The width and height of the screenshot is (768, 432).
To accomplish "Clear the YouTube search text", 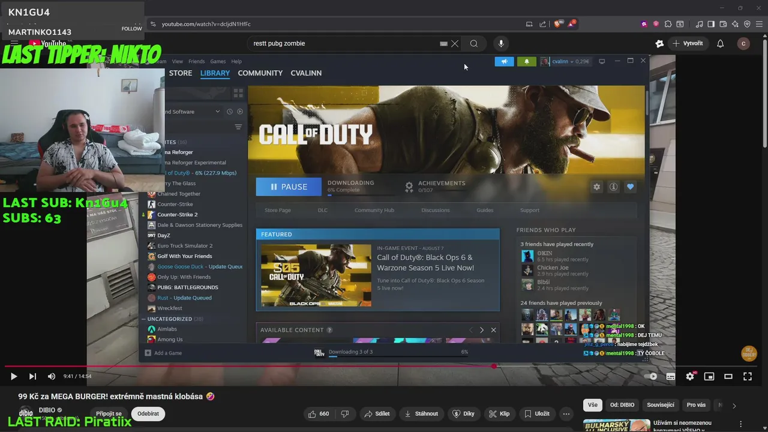I will tap(455, 43).
